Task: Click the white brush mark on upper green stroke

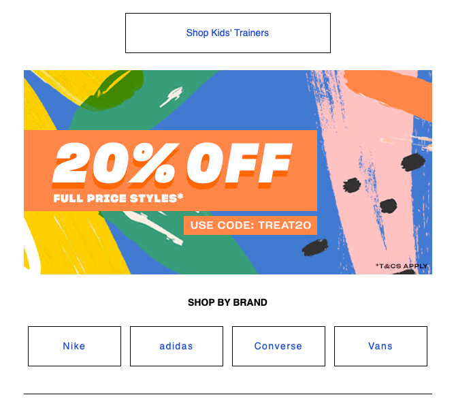Action: click(x=172, y=96)
